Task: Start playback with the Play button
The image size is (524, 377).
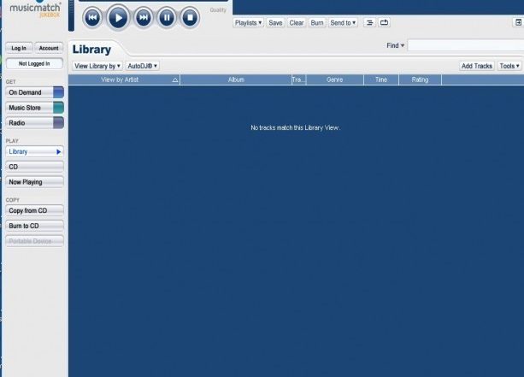Action: click(x=118, y=17)
